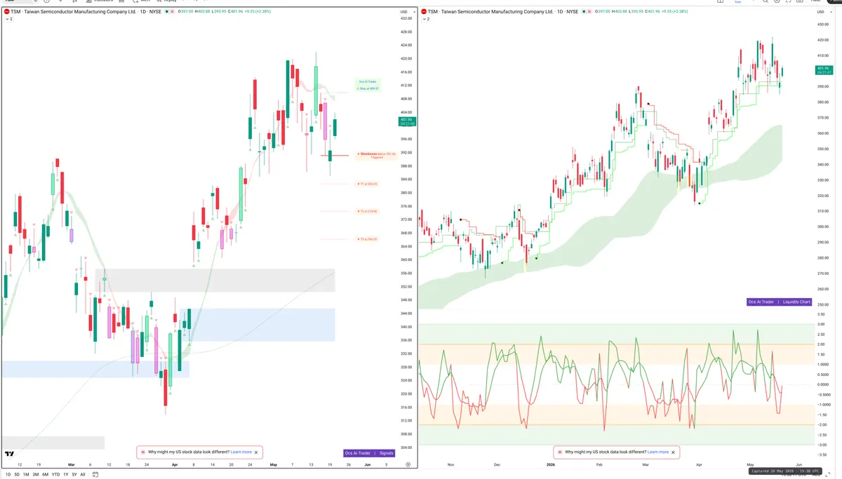Select the 6M time range
Image resolution: width=842 pixels, height=479 pixels.
pyautogui.click(x=46, y=475)
